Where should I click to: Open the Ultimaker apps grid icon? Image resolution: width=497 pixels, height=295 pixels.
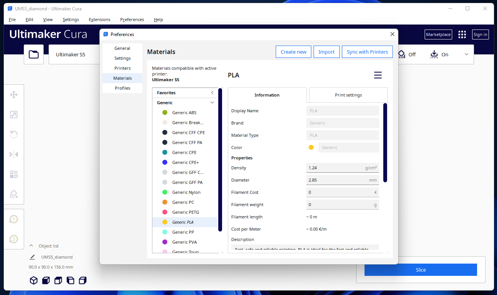[462, 34]
